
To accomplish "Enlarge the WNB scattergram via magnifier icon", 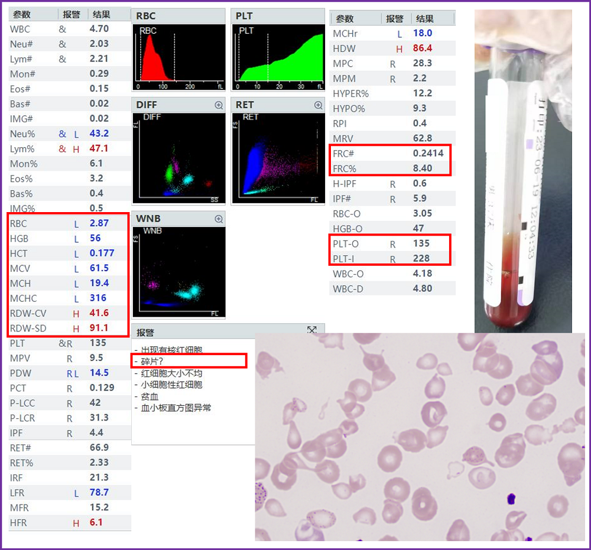I will (219, 219).
